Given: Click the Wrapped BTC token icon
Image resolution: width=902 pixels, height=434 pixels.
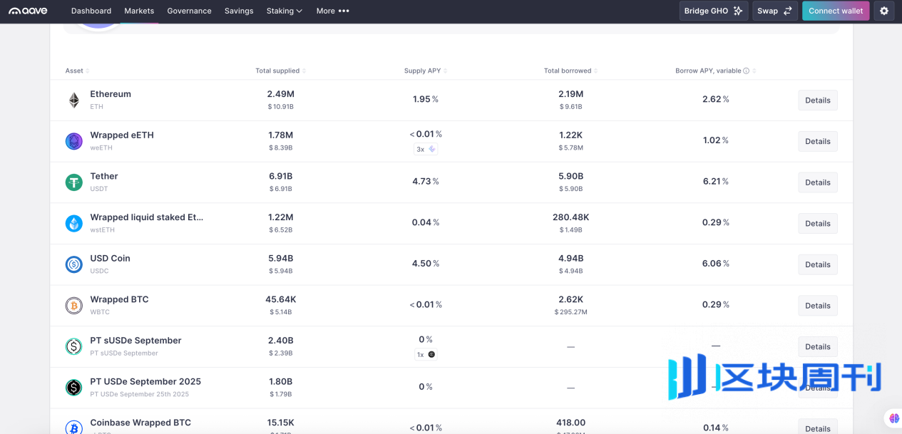Looking at the screenshot, I should coord(74,306).
